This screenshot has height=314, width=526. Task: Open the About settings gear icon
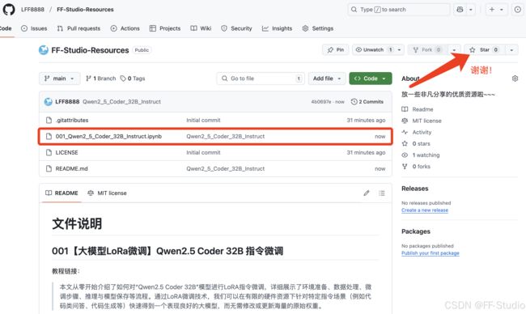pos(515,78)
